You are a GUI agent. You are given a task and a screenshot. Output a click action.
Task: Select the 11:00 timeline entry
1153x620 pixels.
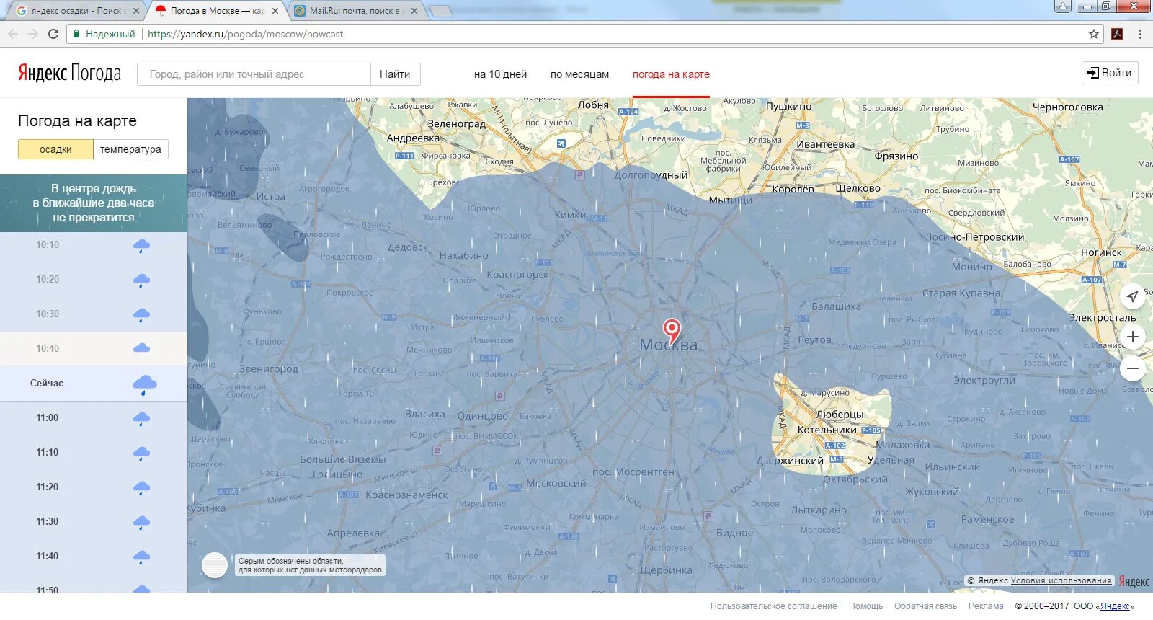tap(94, 418)
